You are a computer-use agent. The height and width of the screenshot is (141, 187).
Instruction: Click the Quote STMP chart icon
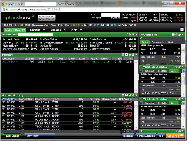173,35
